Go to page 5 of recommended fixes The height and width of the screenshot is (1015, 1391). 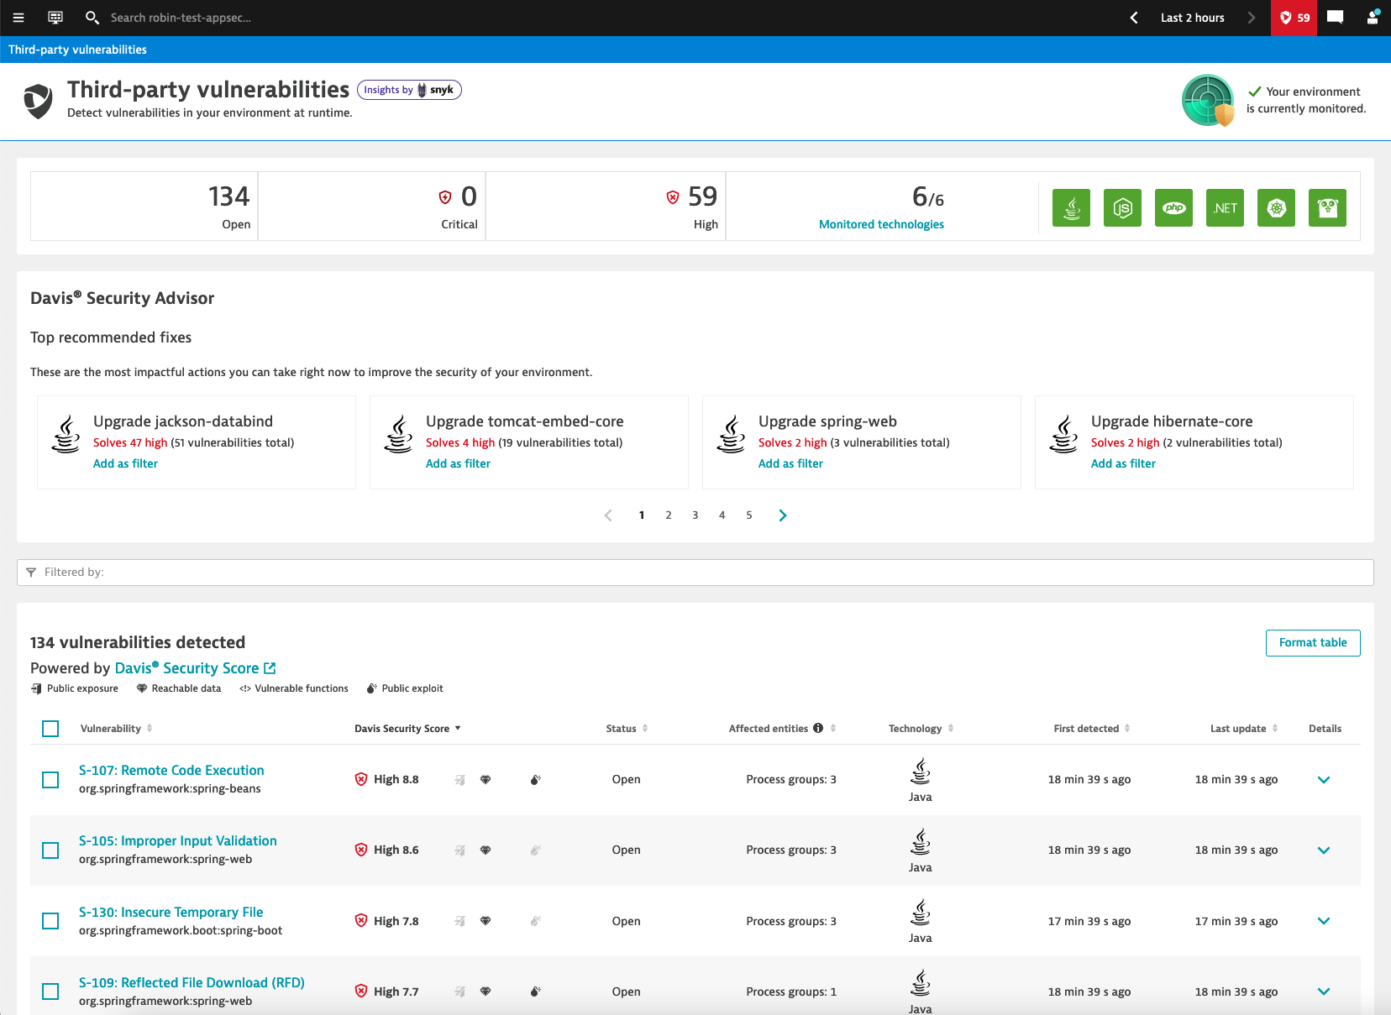point(749,515)
